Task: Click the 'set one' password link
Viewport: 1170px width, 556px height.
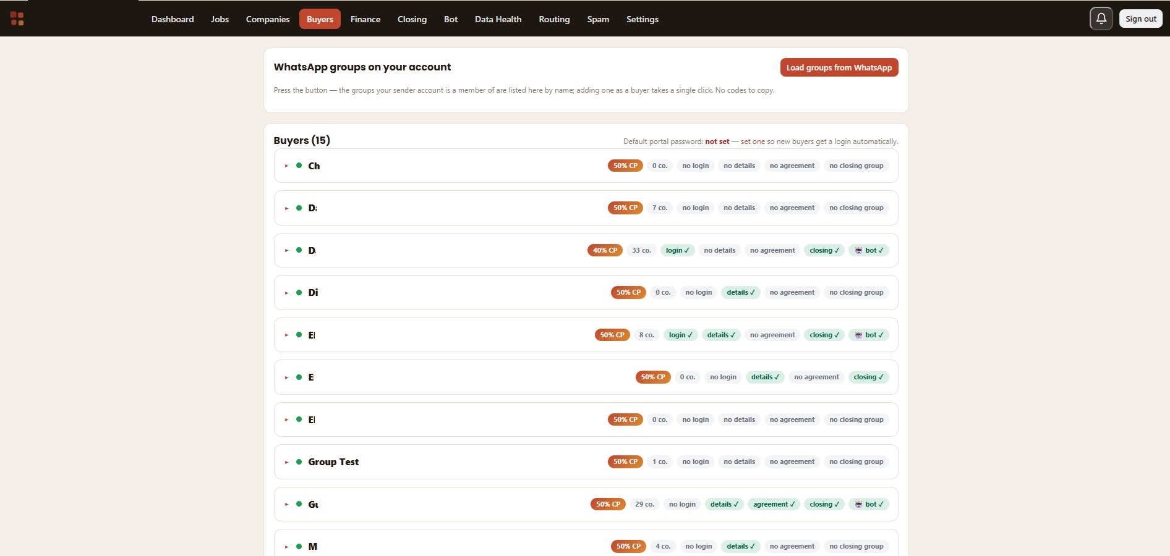Action: 753,141
